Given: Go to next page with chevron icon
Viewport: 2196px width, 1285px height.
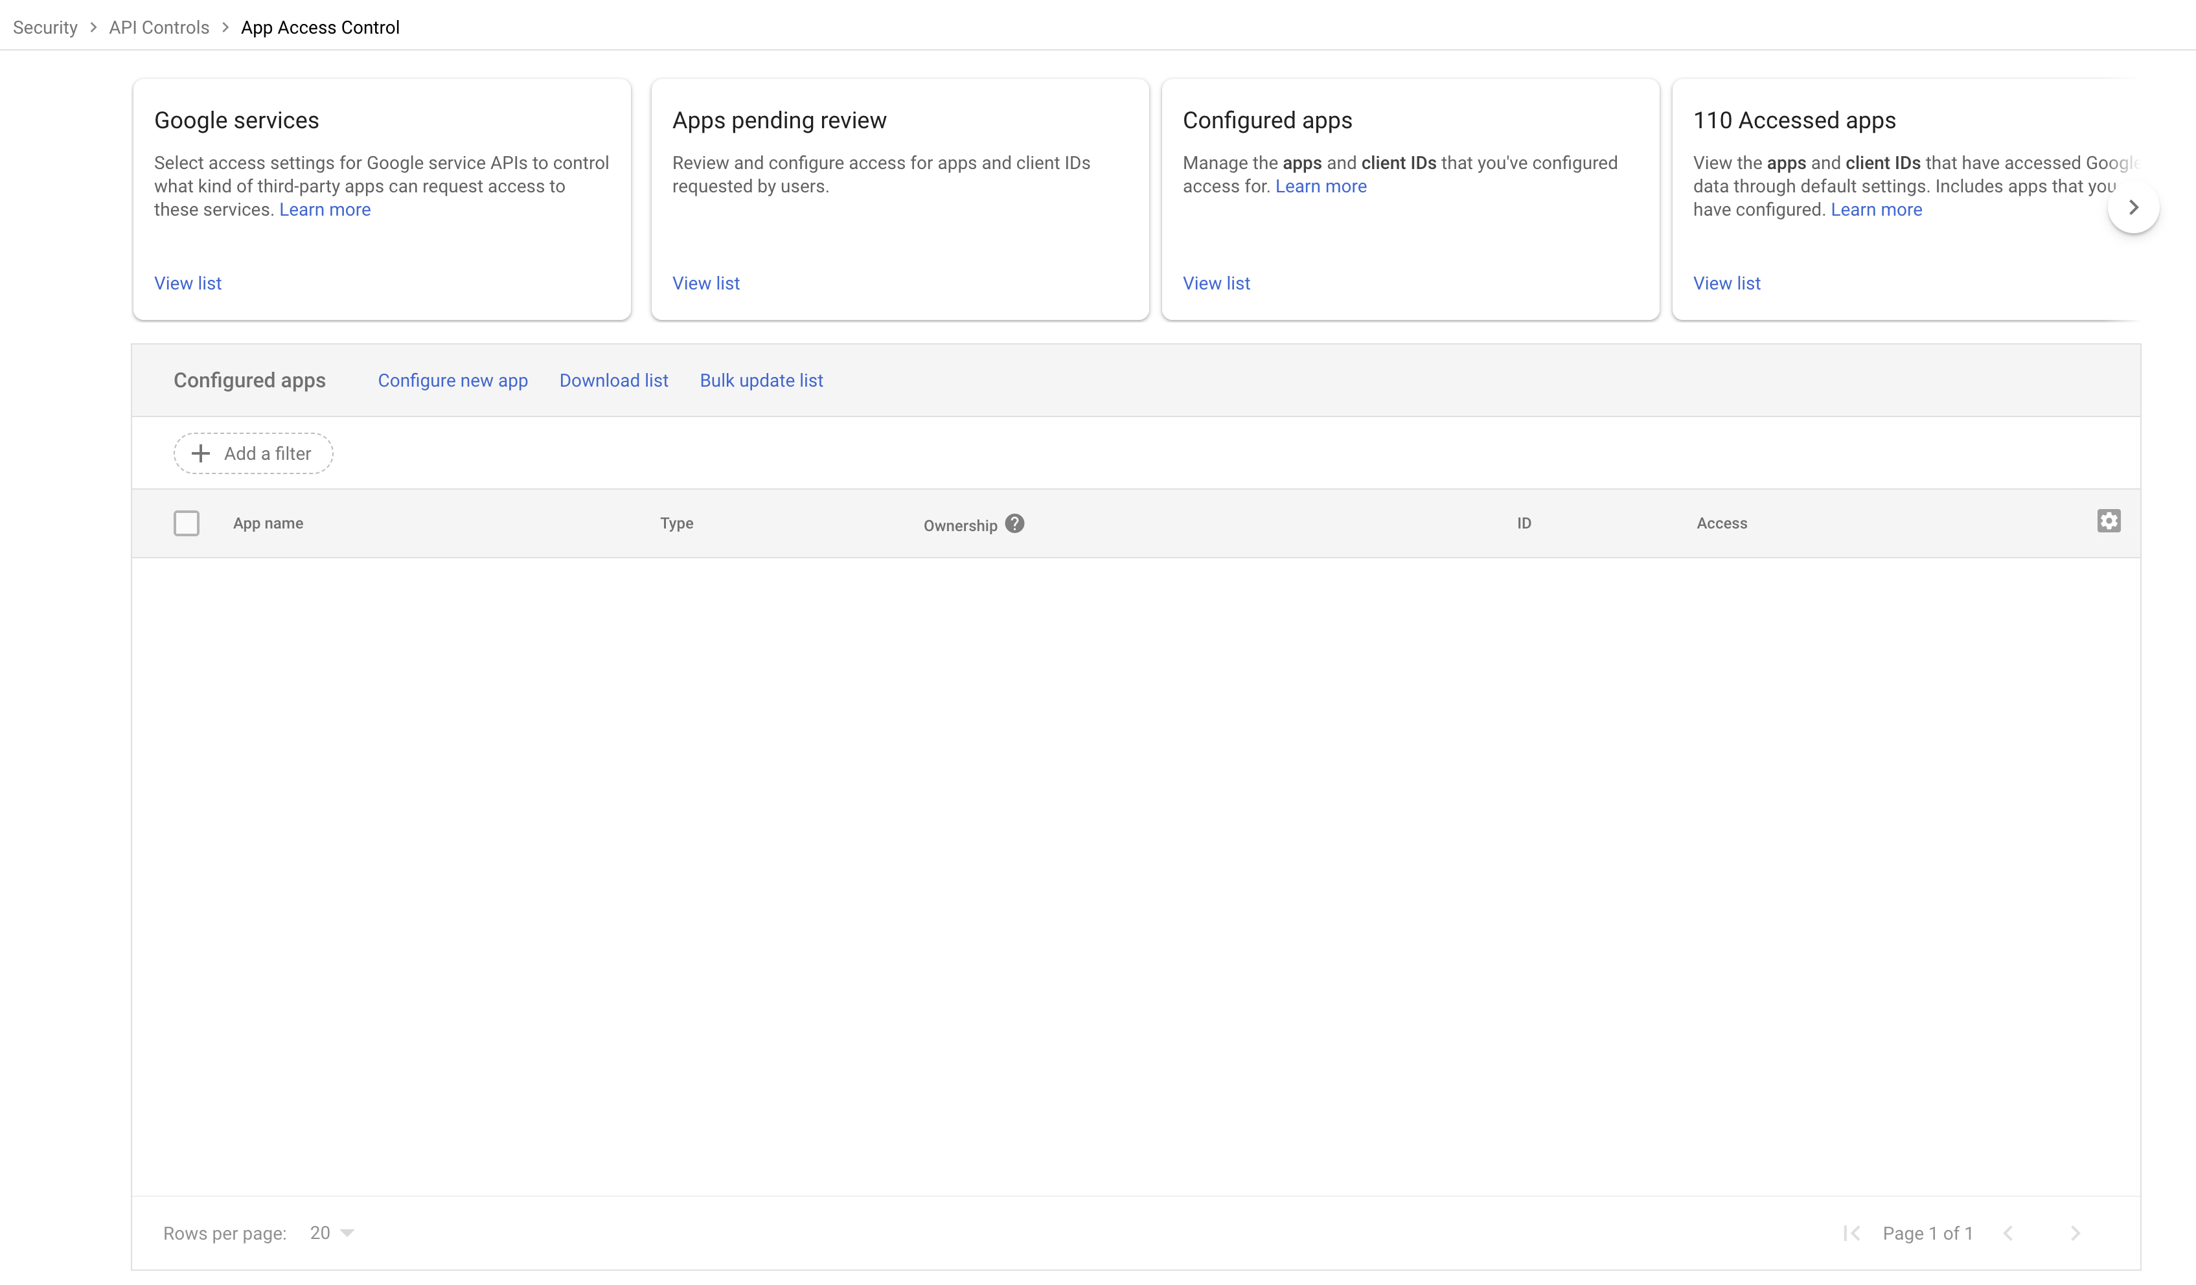Looking at the screenshot, I should click(2076, 1234).
